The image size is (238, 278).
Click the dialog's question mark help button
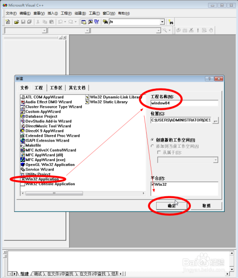tap(209, 78)
